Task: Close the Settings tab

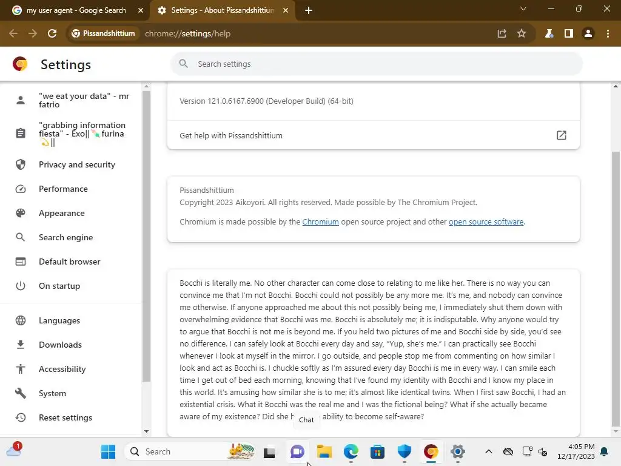Action: coord(286,10)
